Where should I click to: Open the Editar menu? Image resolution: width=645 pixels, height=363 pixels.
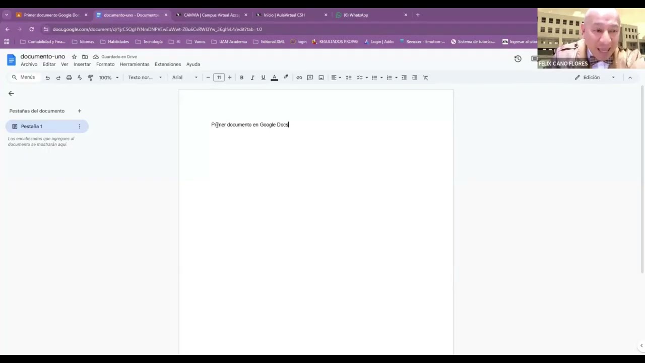click(49, 65)
